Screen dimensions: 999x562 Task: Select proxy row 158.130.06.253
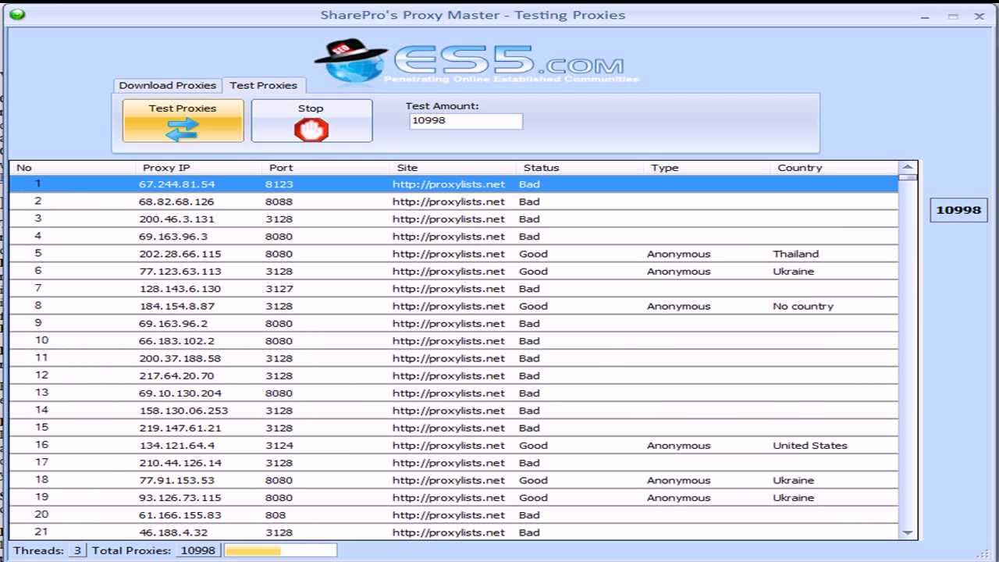pyautogui.click(x=453, y=411)
